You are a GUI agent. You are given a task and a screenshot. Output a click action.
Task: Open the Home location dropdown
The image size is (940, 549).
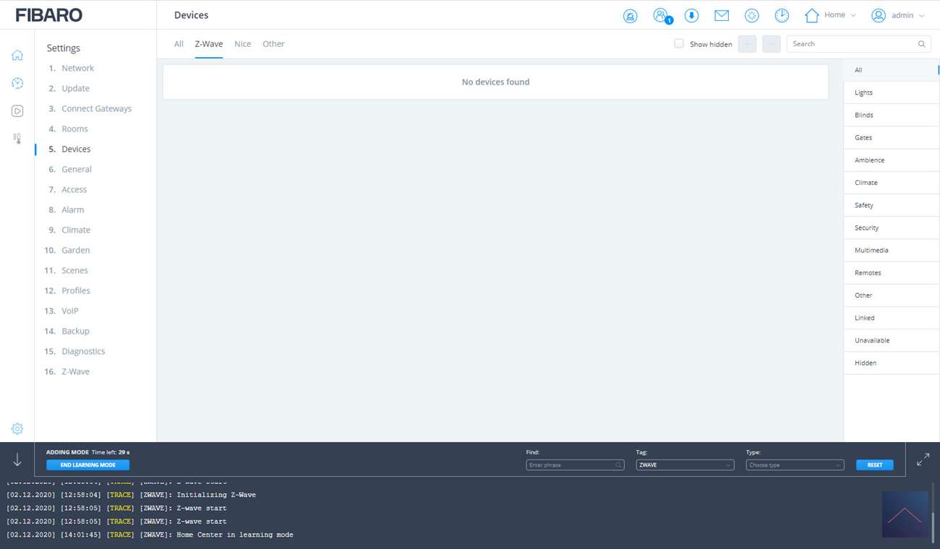click(830, 15)
